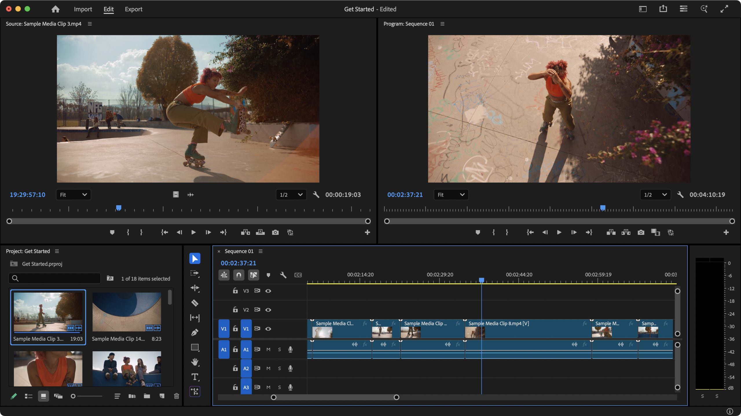
Task: Choose the Hand tool
Action: [x=195, y=361]
